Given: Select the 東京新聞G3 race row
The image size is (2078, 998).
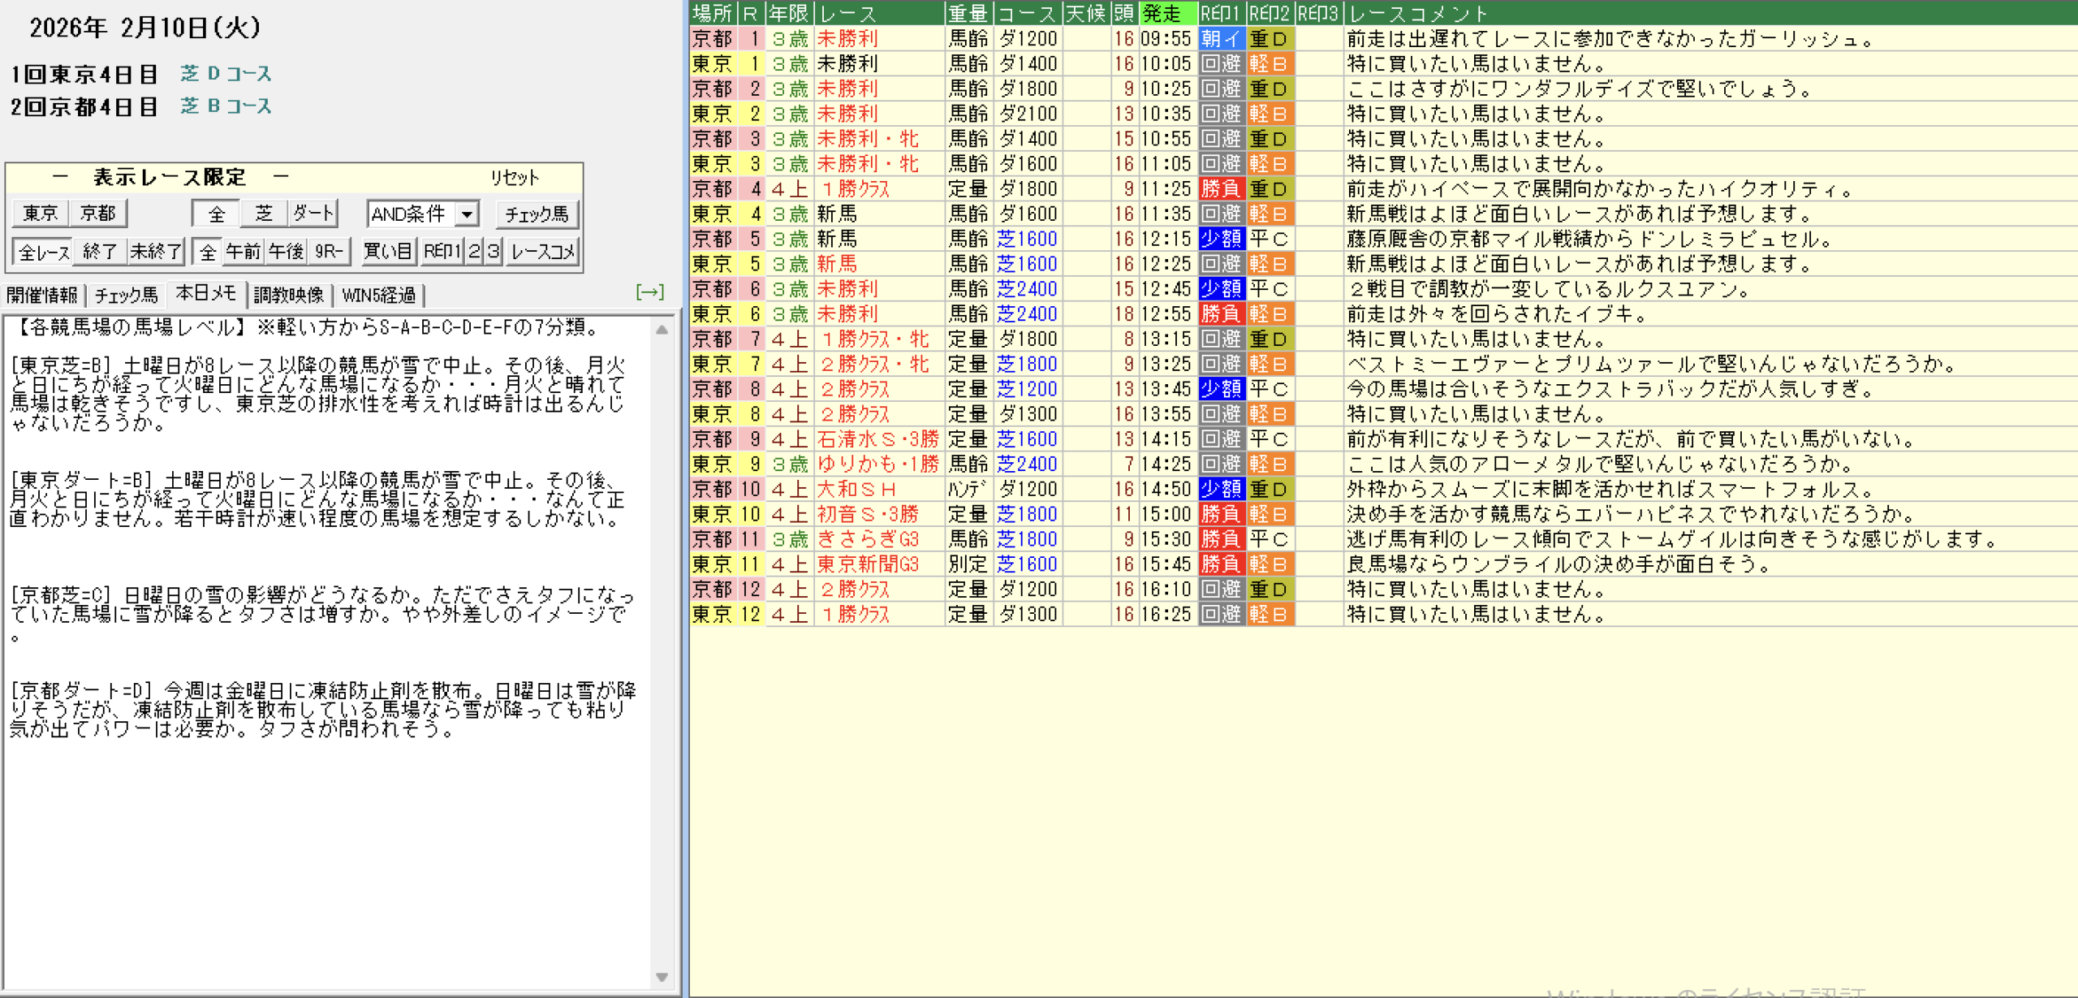Looking at the screenshot, I should 867,564.
